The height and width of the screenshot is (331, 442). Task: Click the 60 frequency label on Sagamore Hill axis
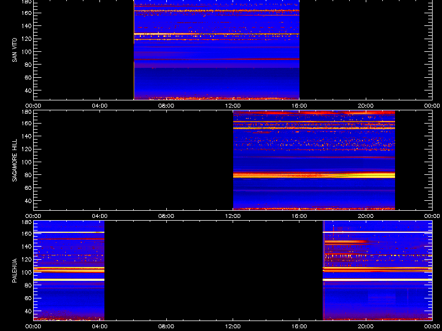[x=28, y=188]
